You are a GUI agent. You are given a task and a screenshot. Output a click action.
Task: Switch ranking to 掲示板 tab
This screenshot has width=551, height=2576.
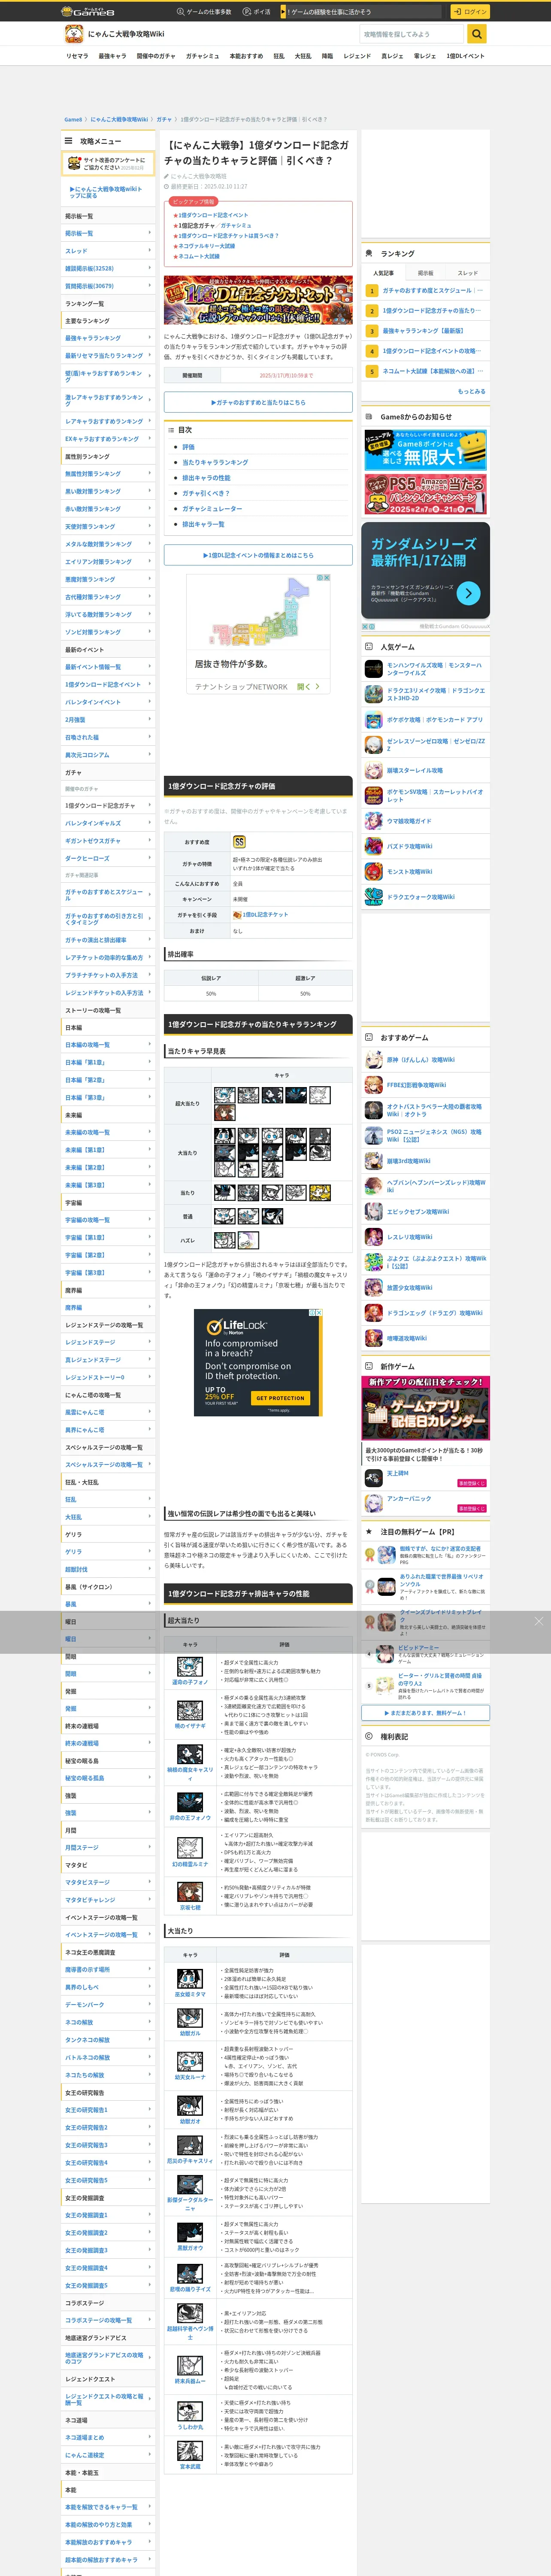(426, 273)
